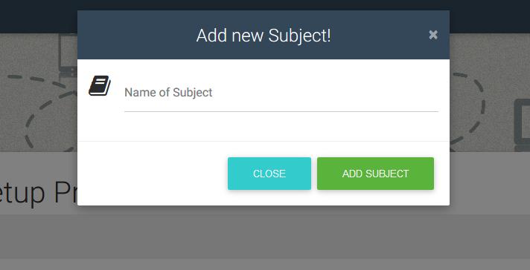Click the dimmed grey backdrop below the modal
The width and height of the screenshot is (530, 270).
click(264, 237)
